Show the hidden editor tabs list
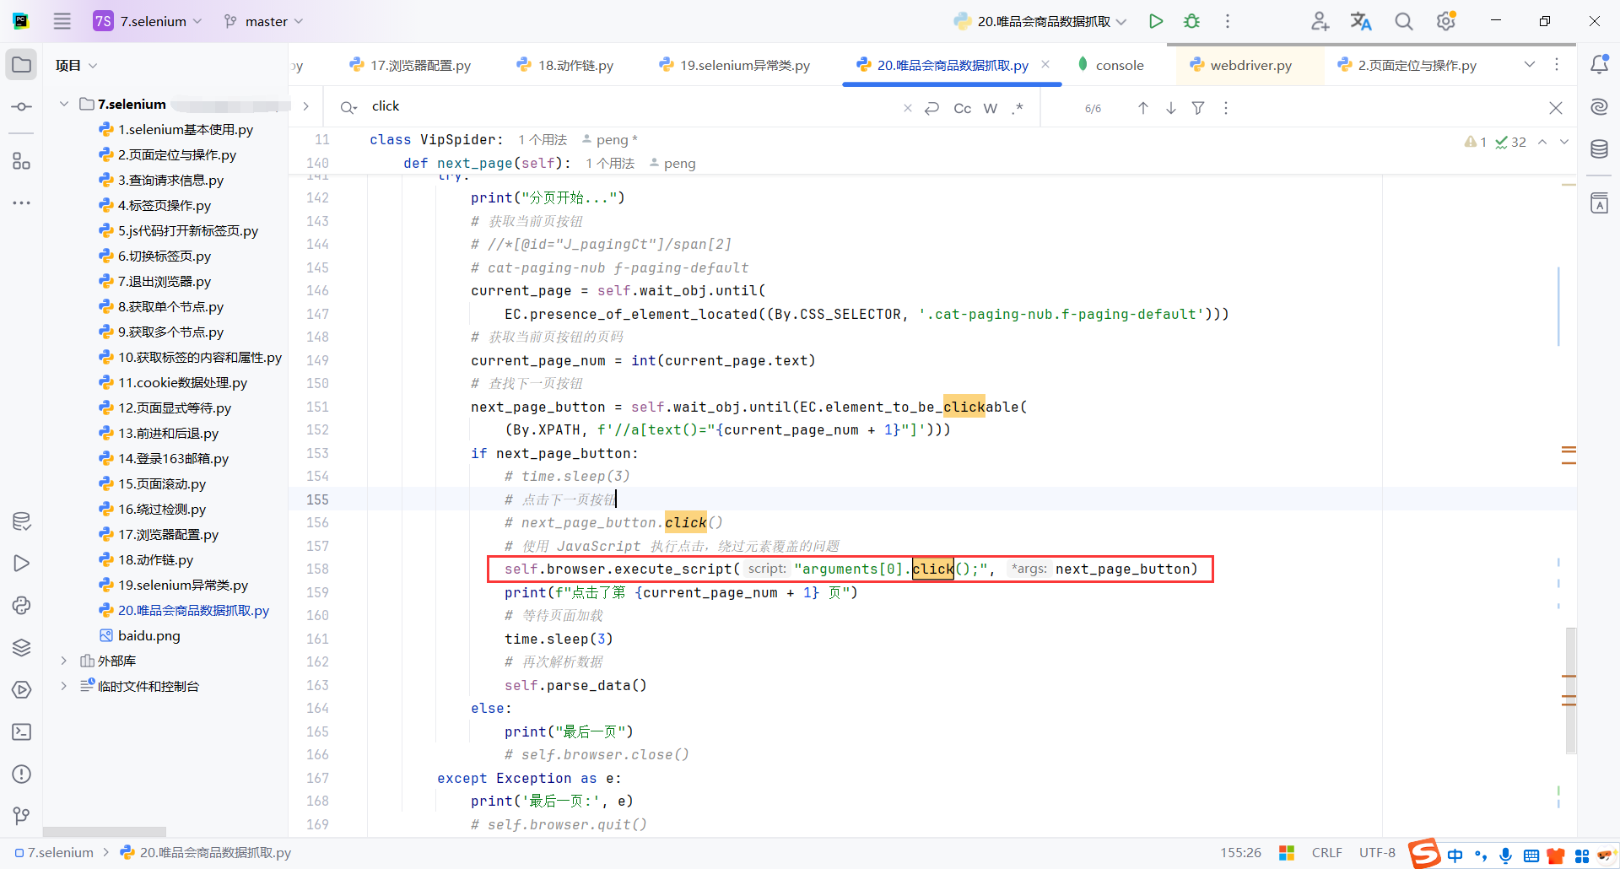 [x=1530, y=65]
